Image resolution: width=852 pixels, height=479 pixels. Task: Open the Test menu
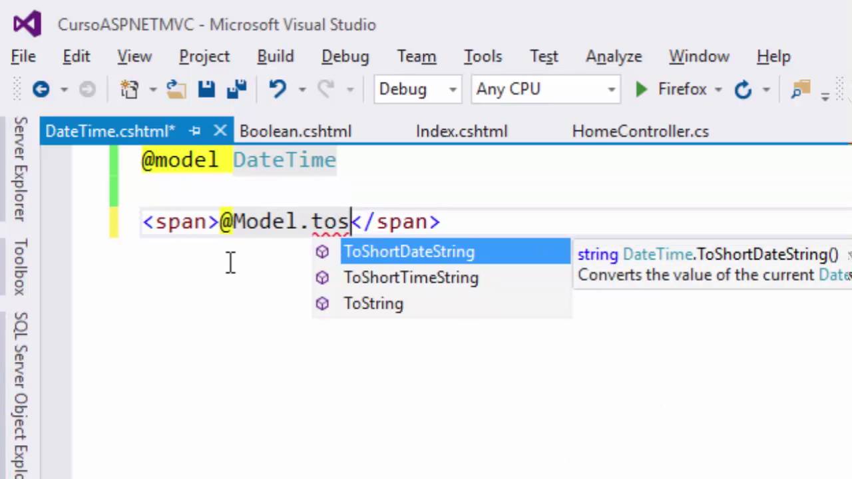[x=544, y=57]
